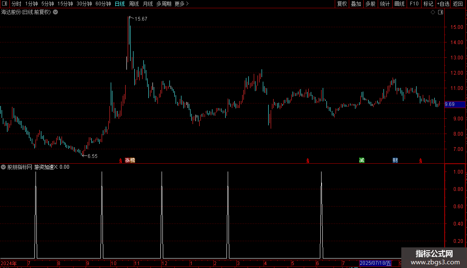Click the green 减 event marker

pos(362,160)
